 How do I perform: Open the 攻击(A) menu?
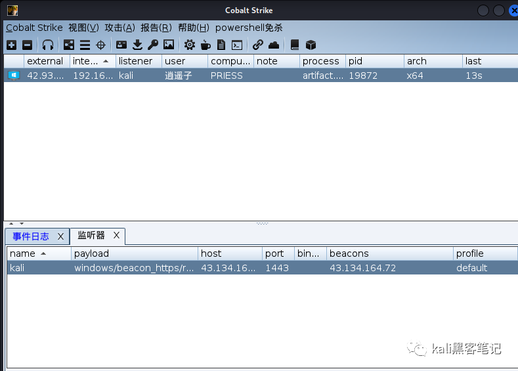point(119,28)
